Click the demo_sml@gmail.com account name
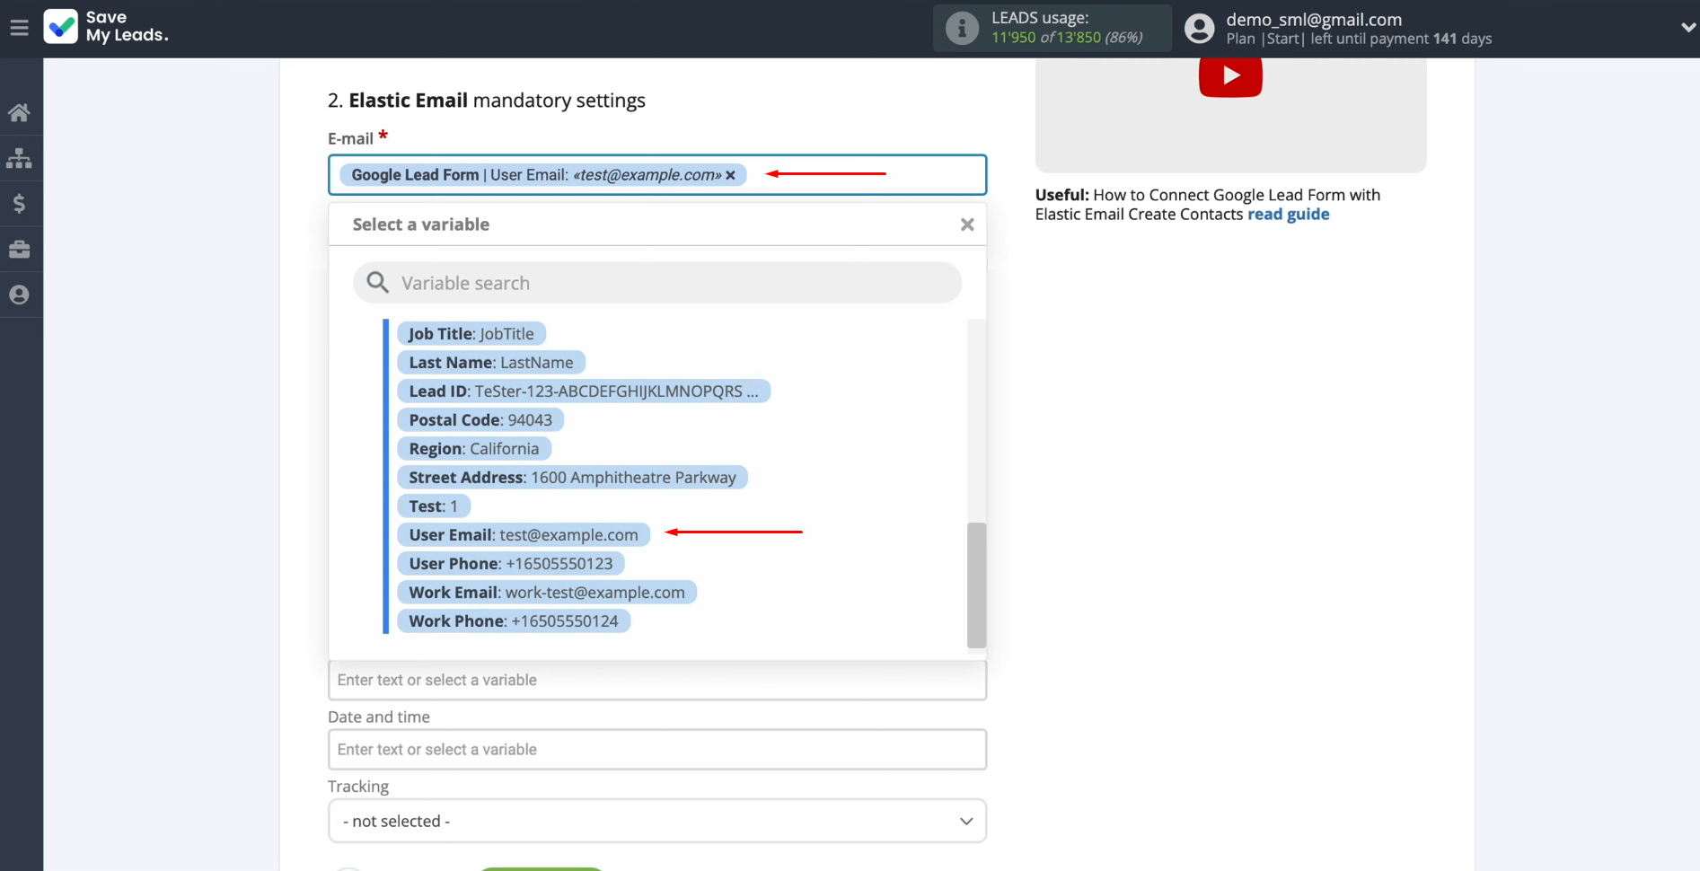The image size is (1700, 871). [1314, 19]
